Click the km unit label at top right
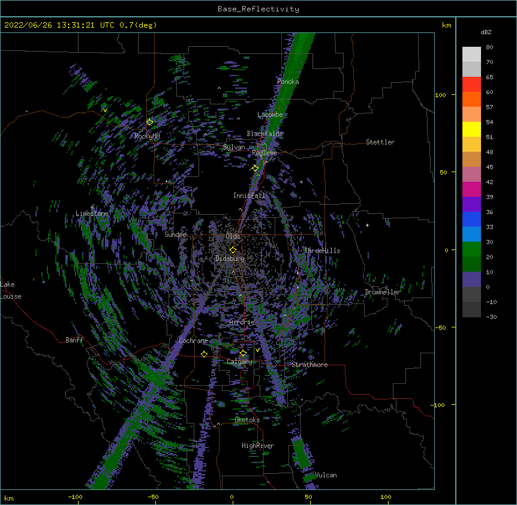This screenshot has height=505, width=517. 447,25
